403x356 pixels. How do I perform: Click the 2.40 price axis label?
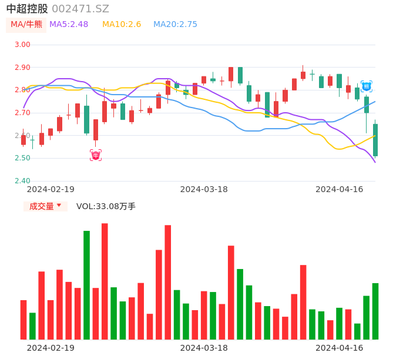[x=22, y=181]
